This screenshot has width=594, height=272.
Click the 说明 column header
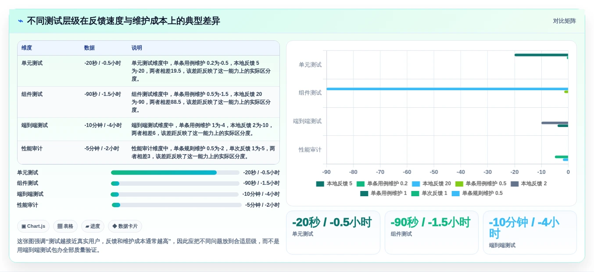coord(137,48)
